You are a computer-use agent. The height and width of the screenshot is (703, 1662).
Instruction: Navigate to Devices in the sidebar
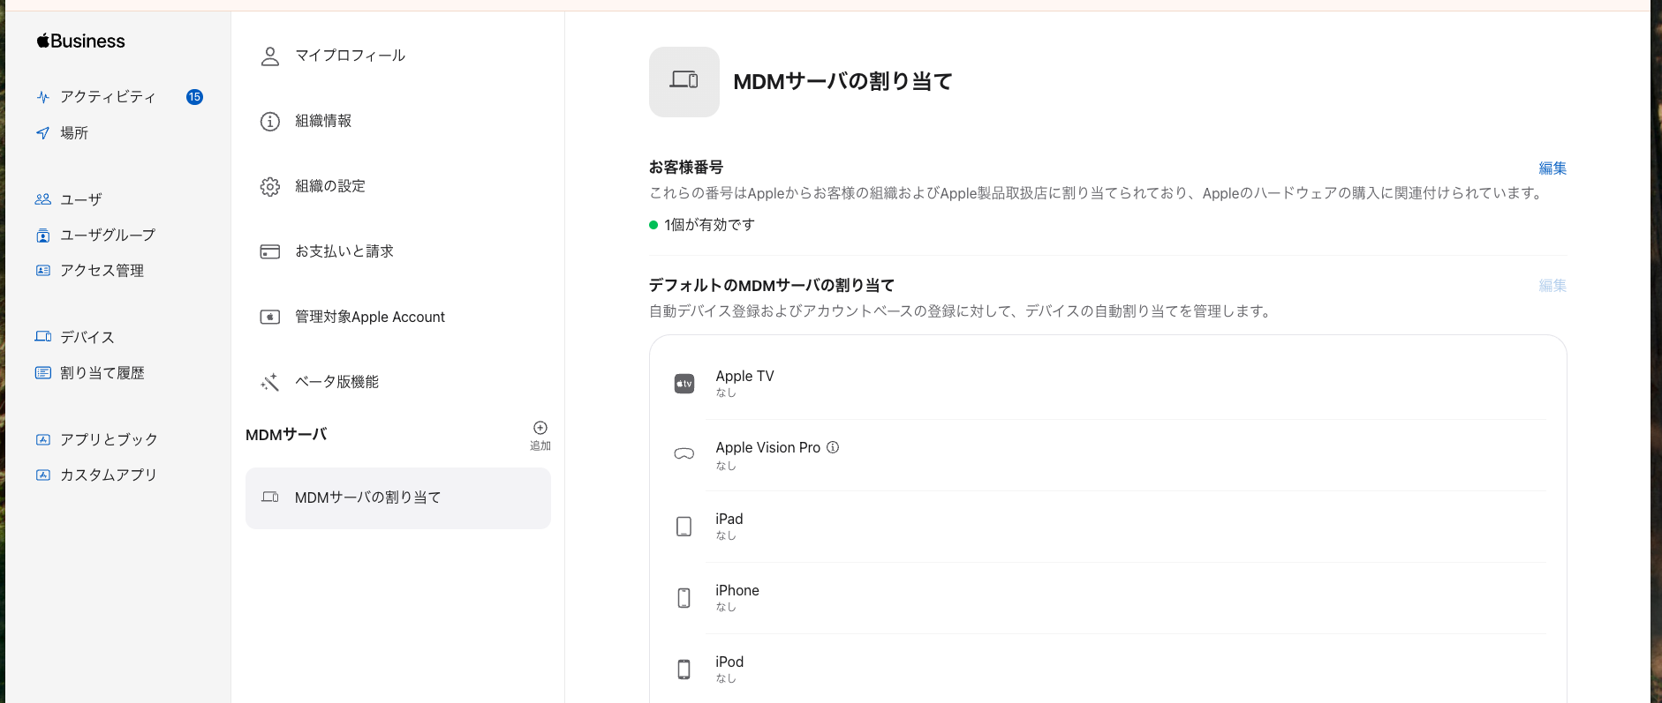tap(87, 337)
